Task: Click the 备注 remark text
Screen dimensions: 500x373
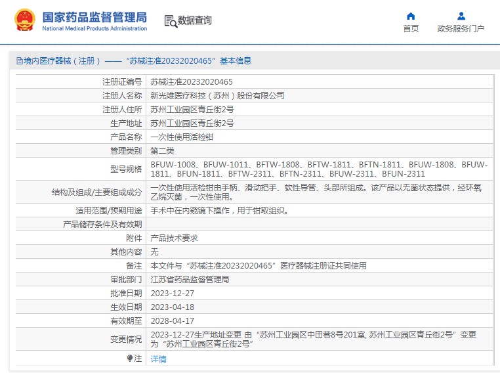Action: pos(259,265)
